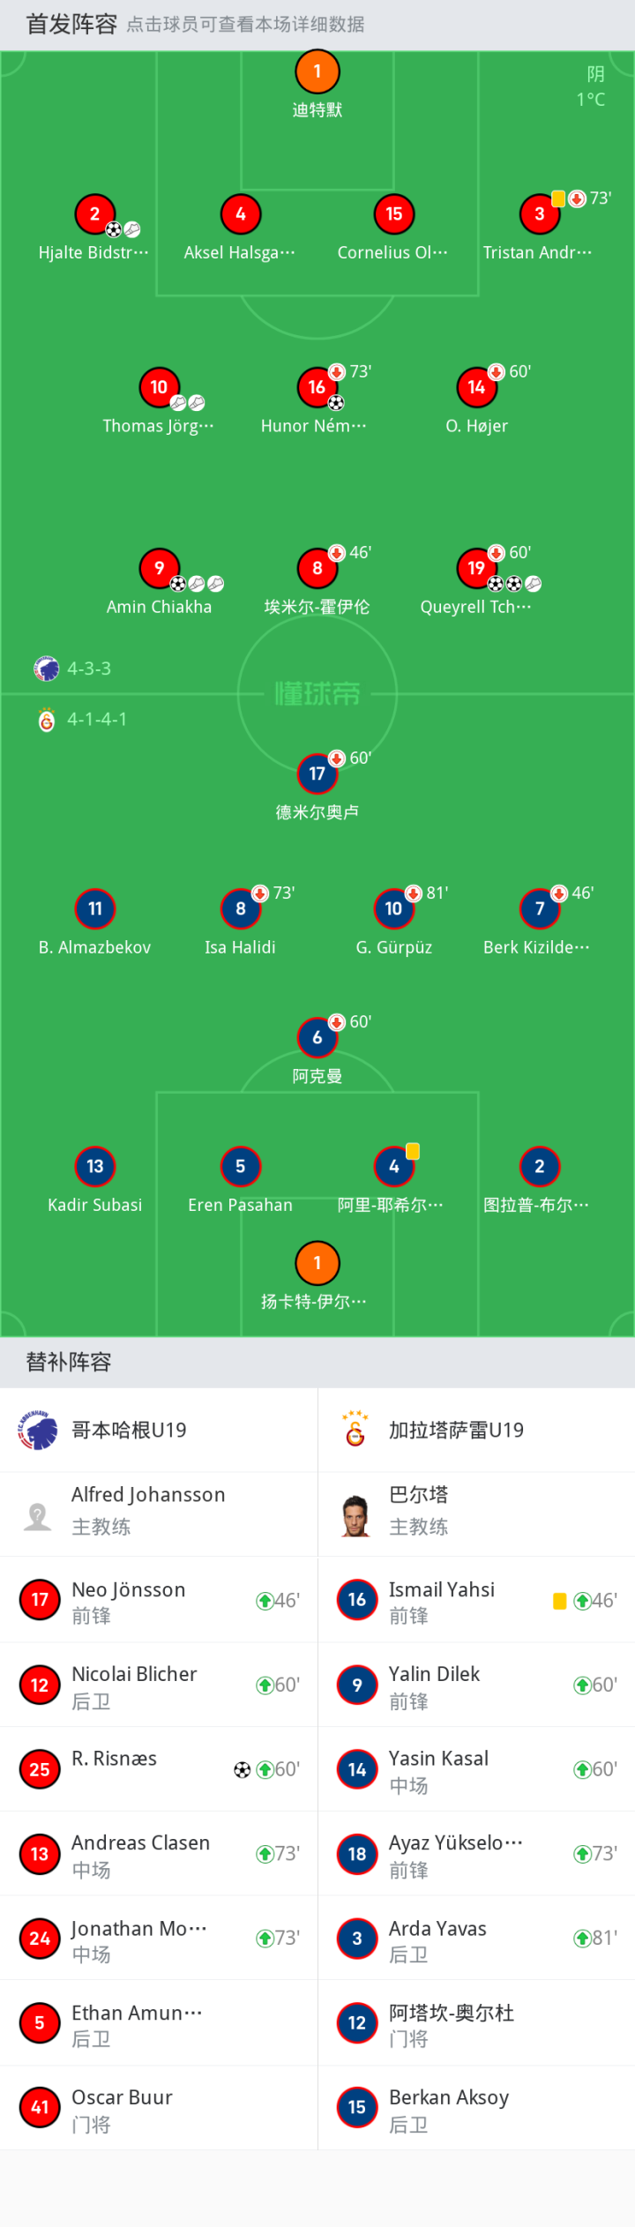635x2227 pixels.
Task: Open Queyrell Tch… number 19 icon
Action: tap(476, 568)
